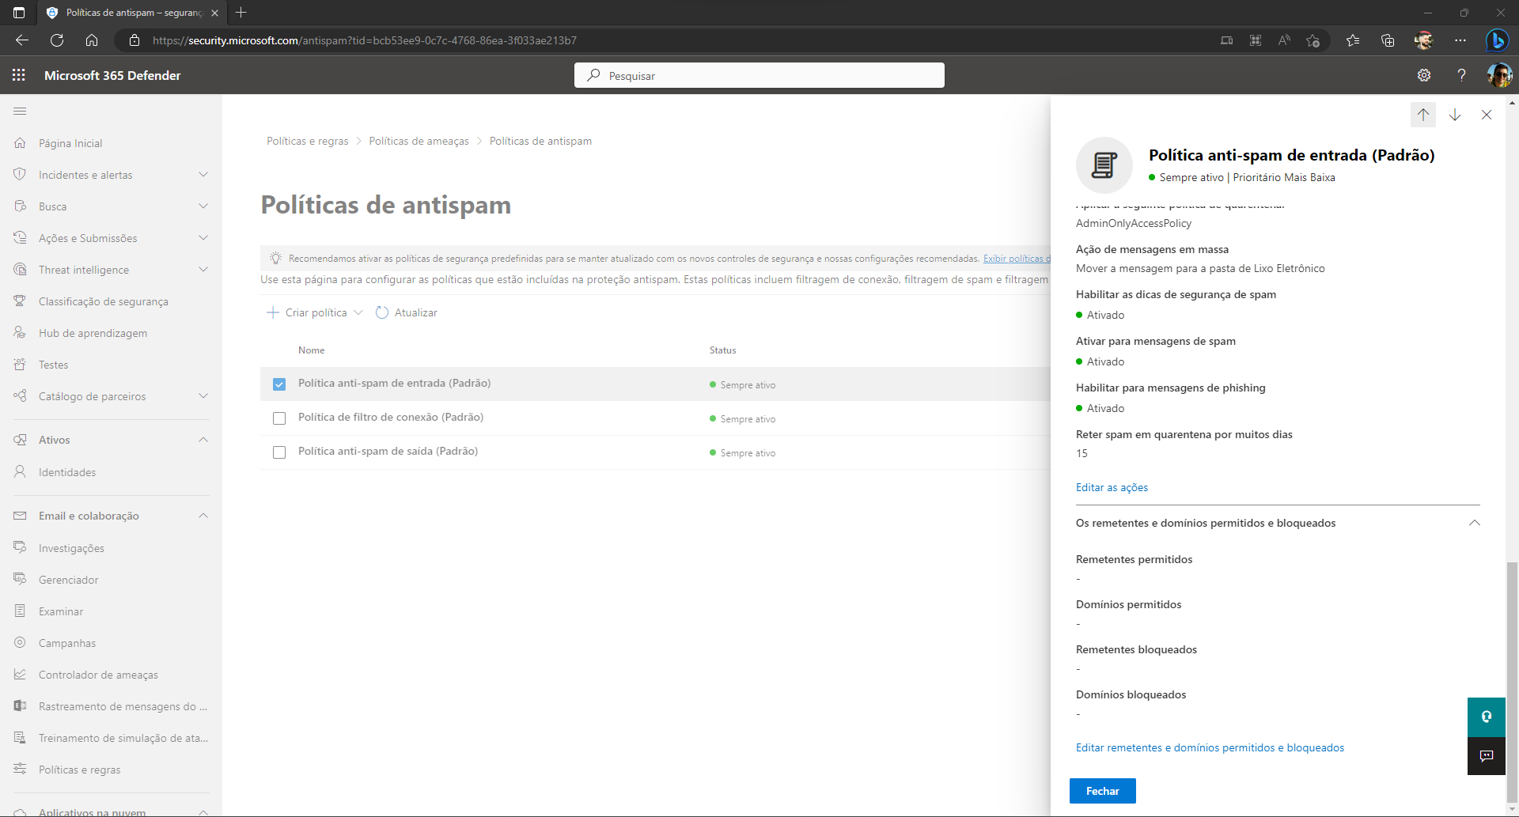Screen dimensions: 1519x817
Task: Open the Microsoft 365 app launcher grid
Action: (19, 75)
